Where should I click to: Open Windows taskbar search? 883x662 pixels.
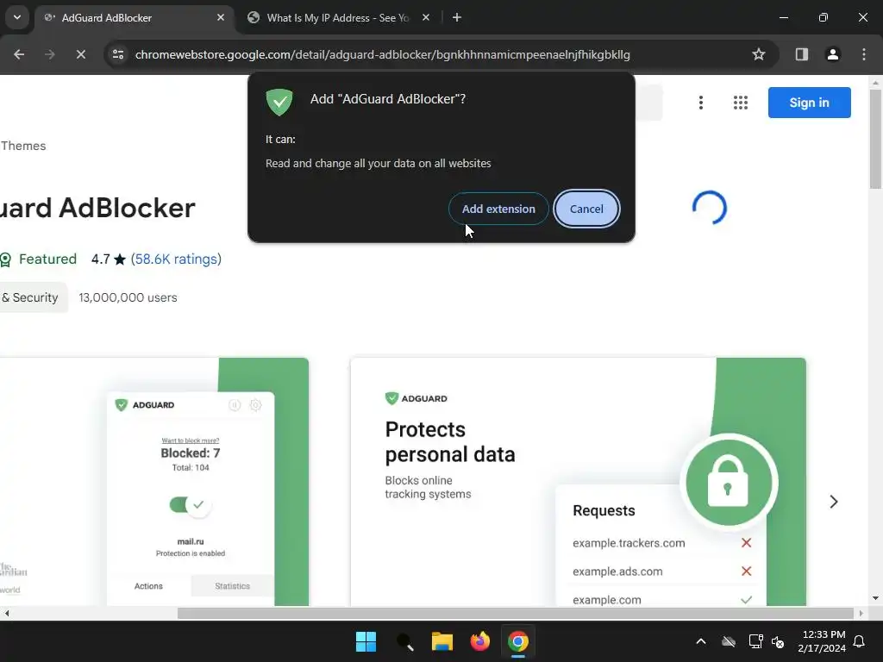pyautogui.click(x=404, y=641)
